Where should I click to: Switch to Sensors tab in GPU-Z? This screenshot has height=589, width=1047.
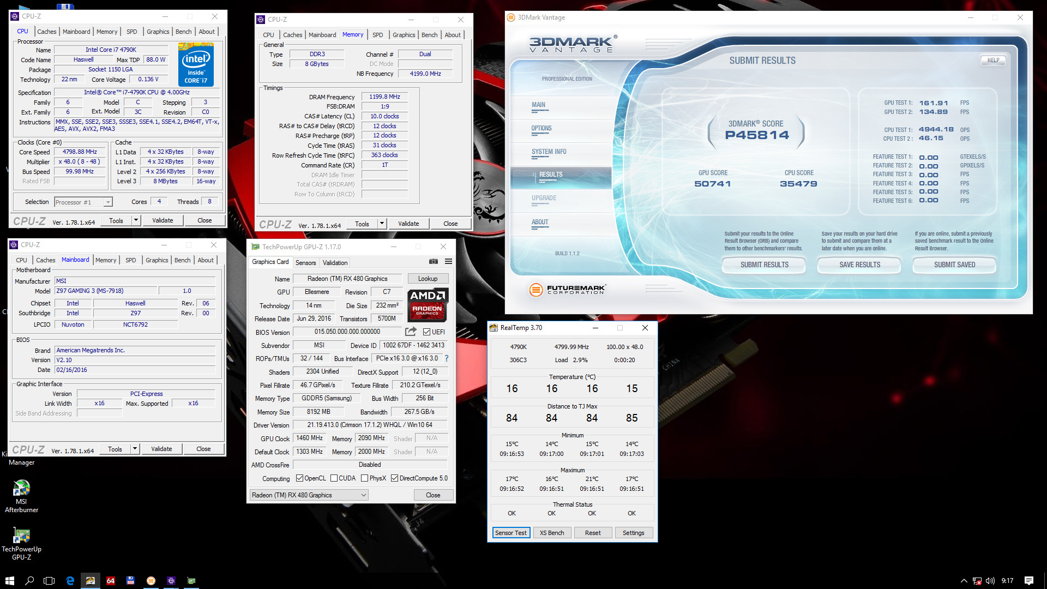click(305, 262)
